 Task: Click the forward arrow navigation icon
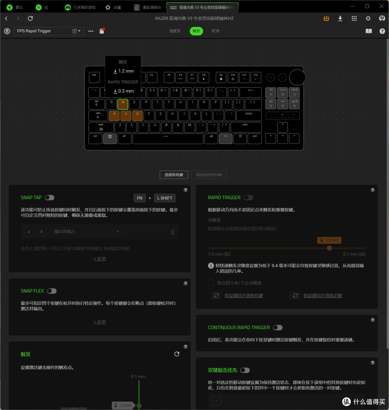pos(18,18)
